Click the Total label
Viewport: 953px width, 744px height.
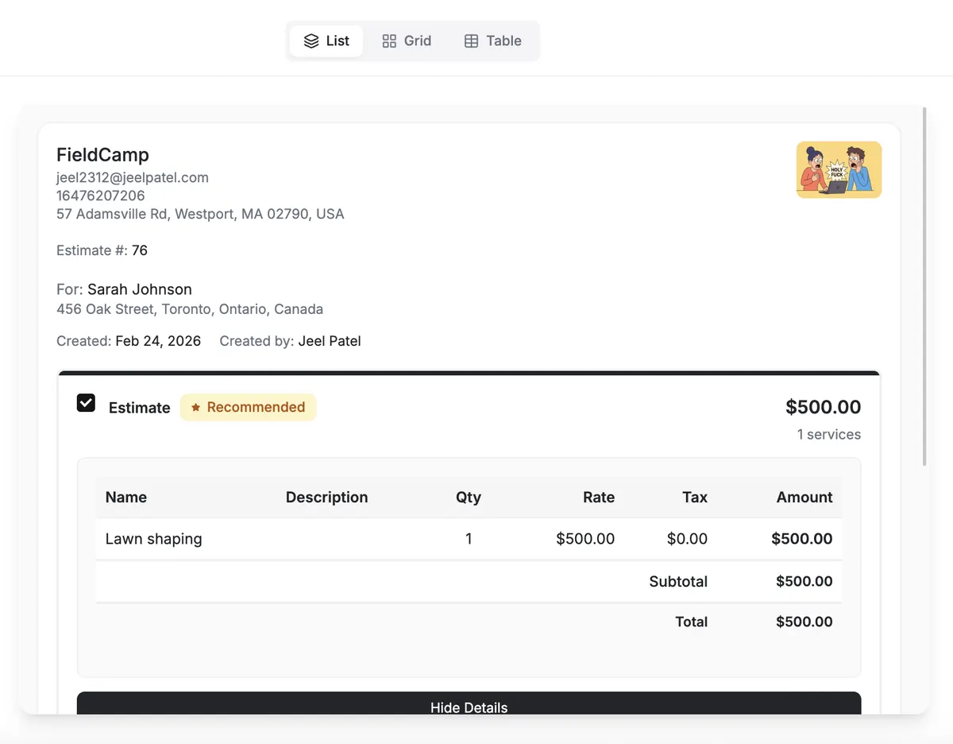tap(692, 622)
